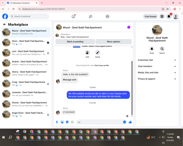Click the back arrow beside Marketplace
The image size is (183, 146).
4,24
